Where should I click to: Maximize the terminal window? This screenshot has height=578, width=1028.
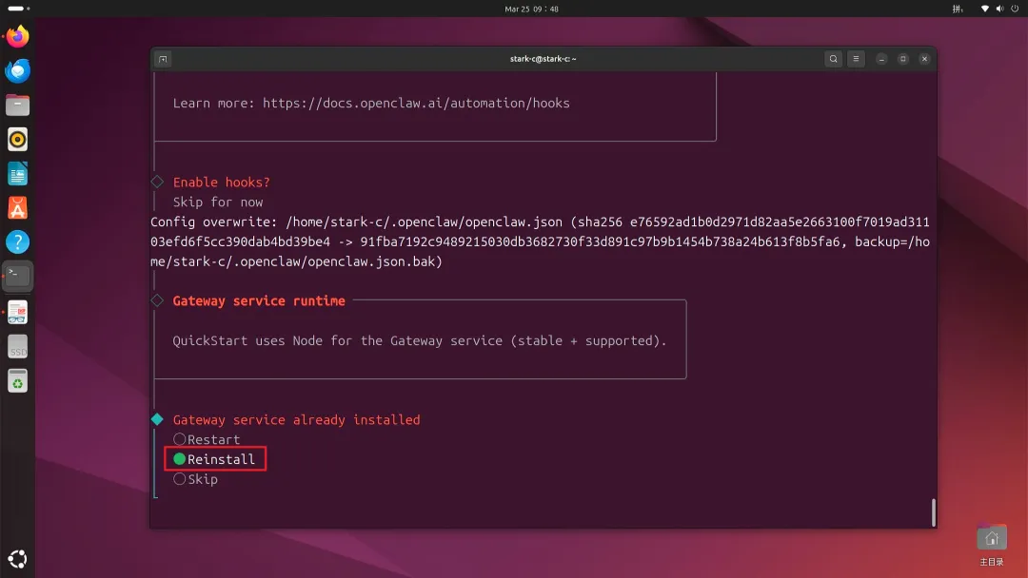(x=902, y=59)
